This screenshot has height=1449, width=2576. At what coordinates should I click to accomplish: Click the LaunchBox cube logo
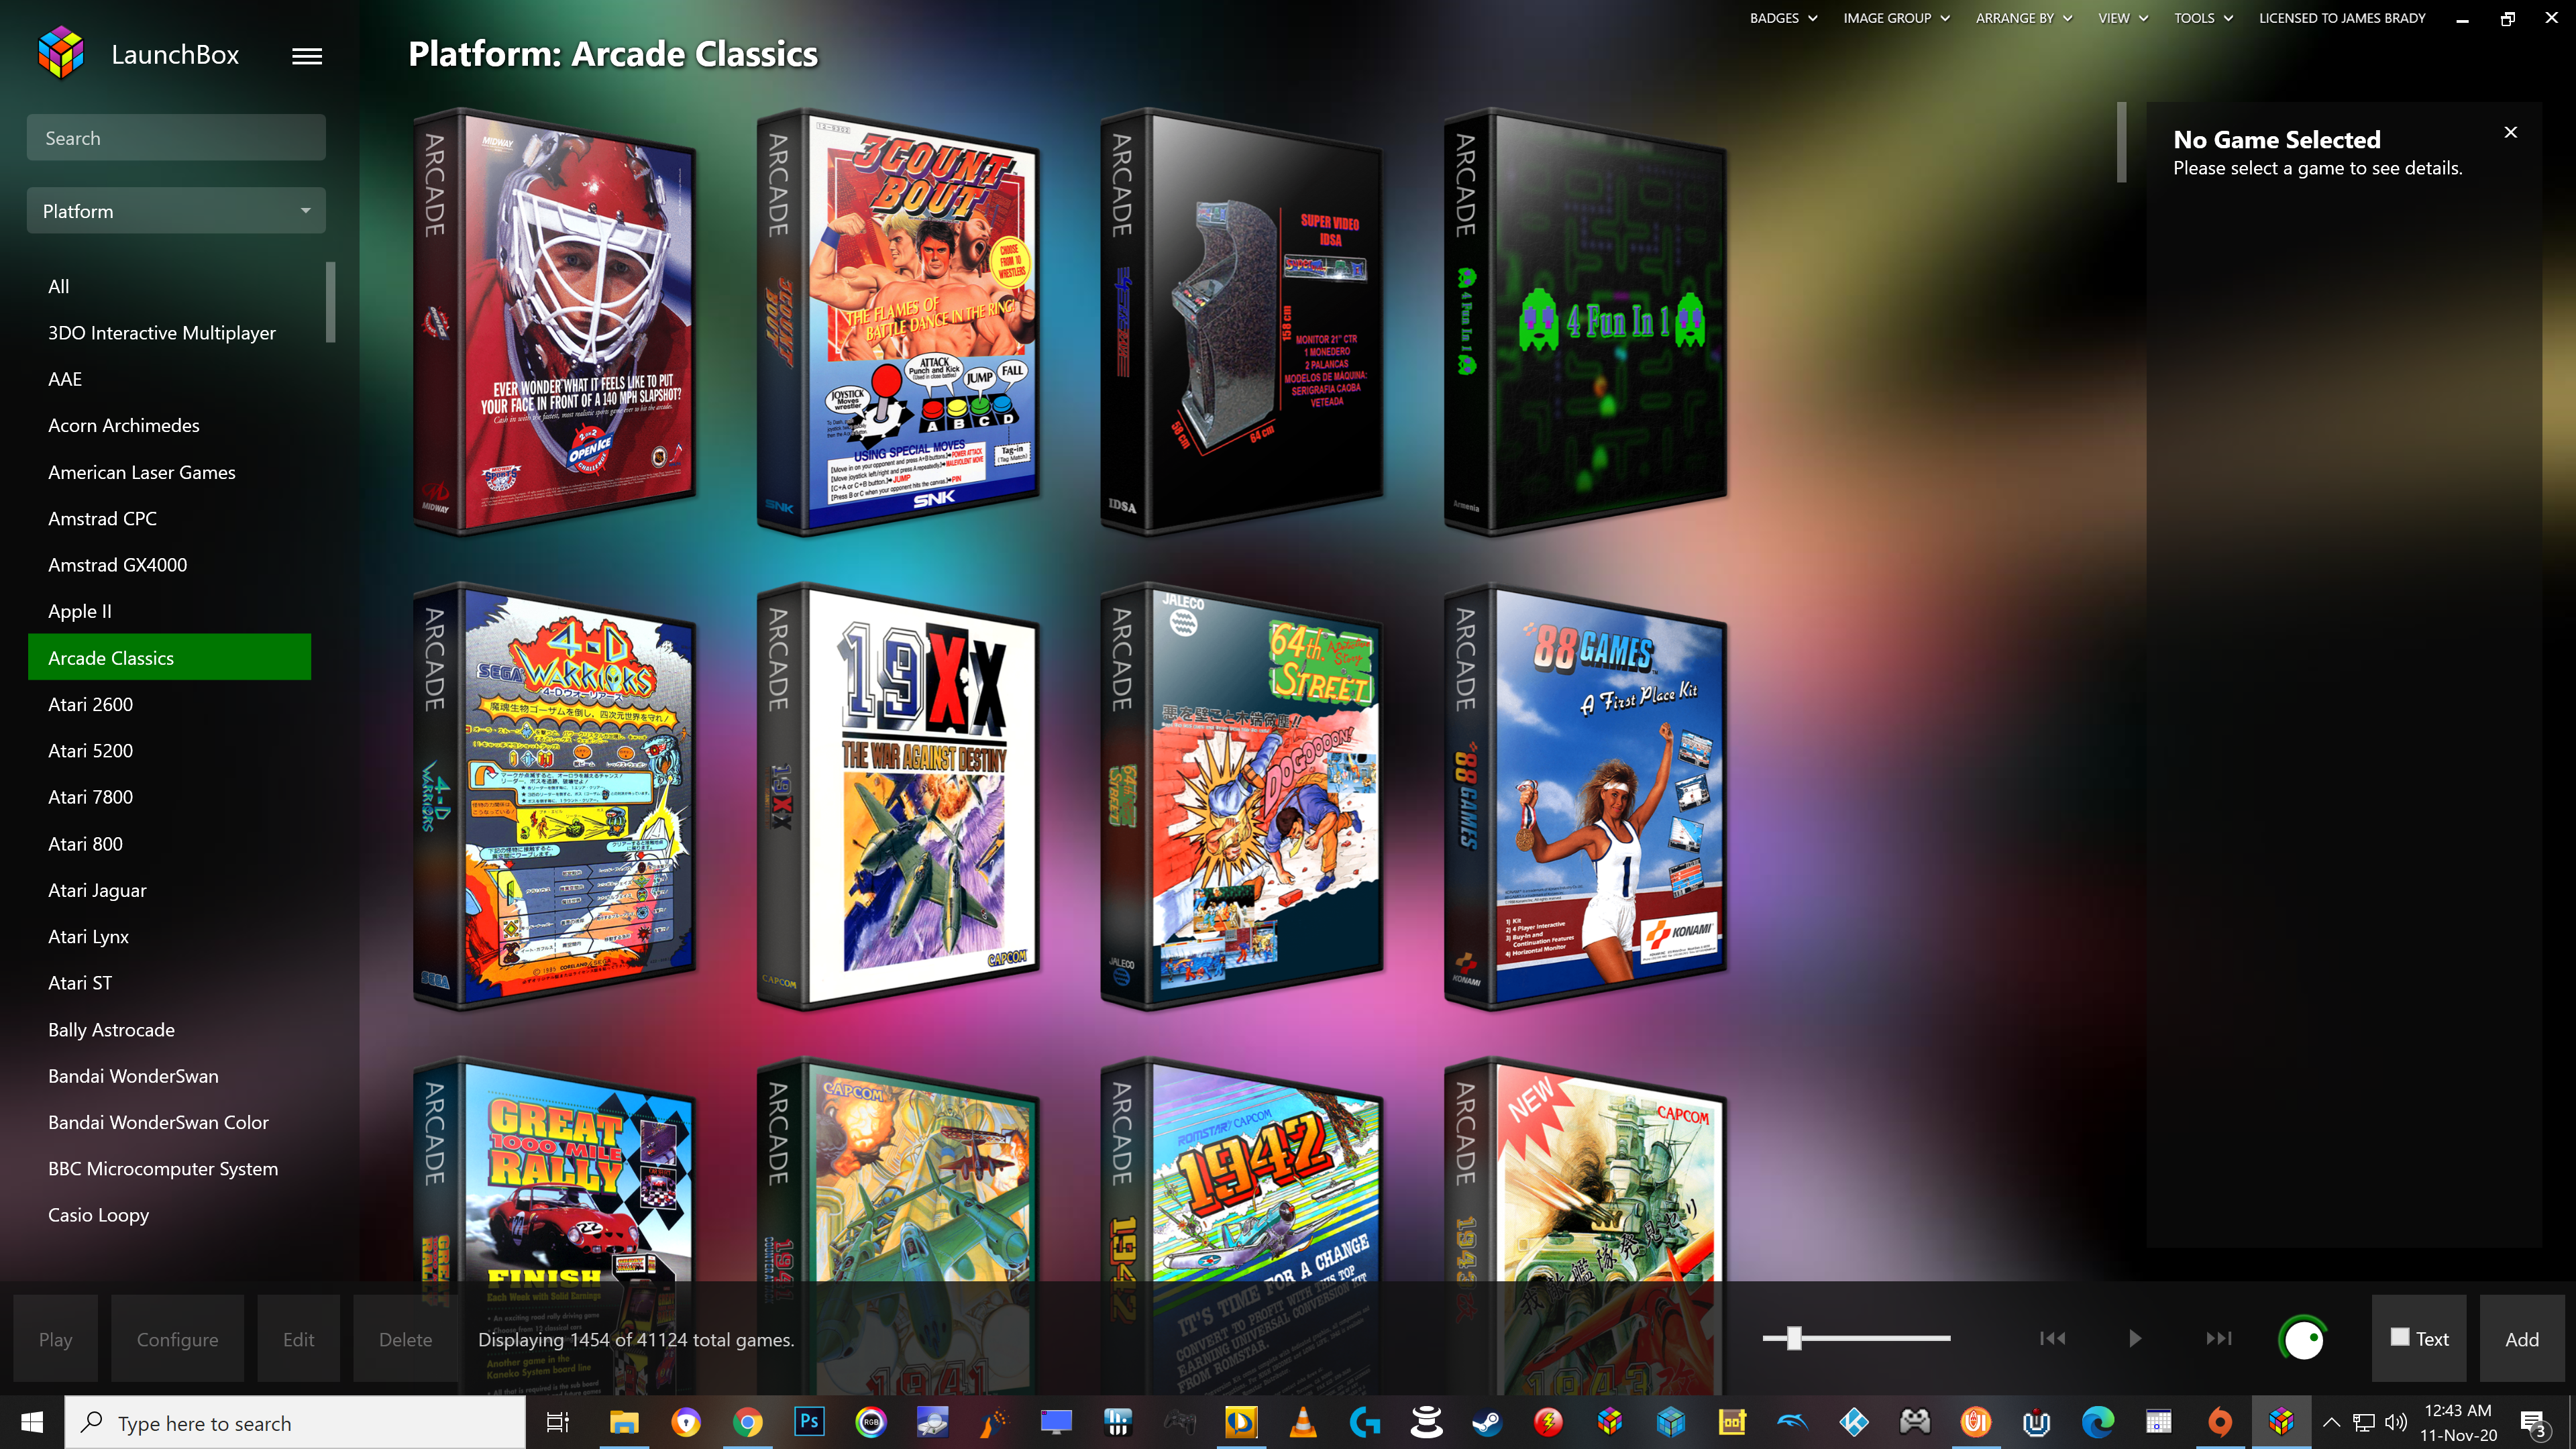61,53
